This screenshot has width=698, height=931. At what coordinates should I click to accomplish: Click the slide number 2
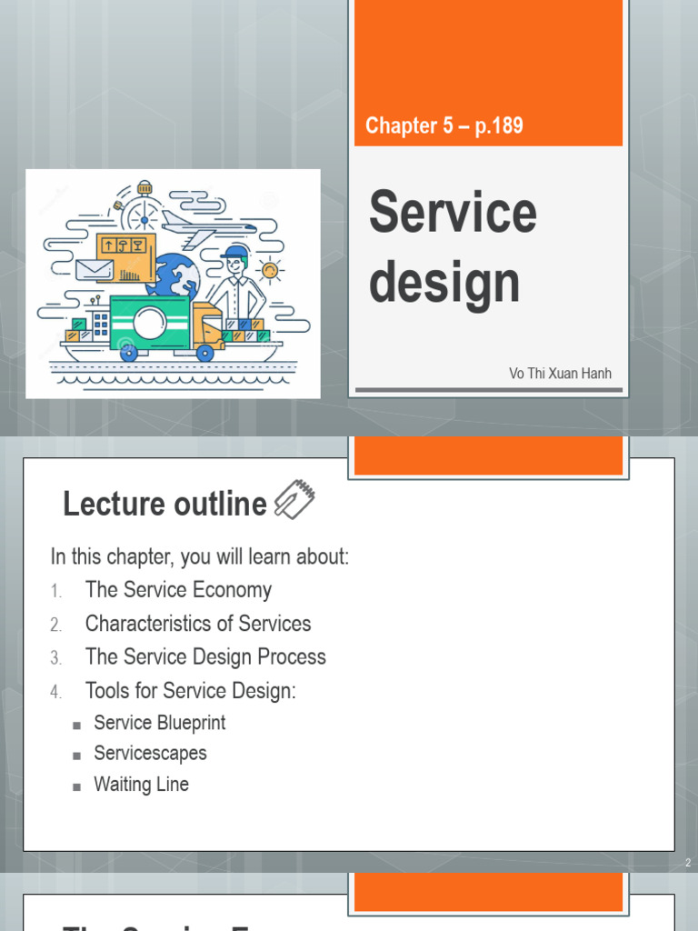[688, 863]
